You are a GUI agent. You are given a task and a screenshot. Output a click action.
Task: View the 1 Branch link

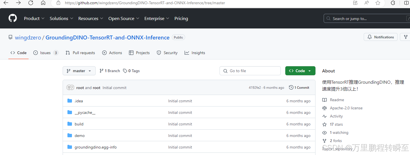110,71
